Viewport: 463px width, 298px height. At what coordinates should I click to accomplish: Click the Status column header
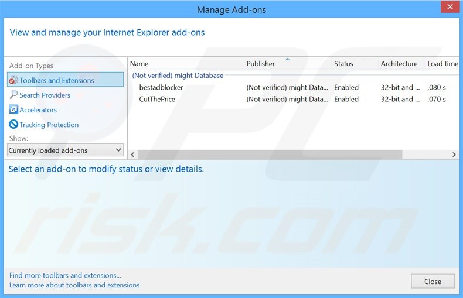tap(344, 64)
